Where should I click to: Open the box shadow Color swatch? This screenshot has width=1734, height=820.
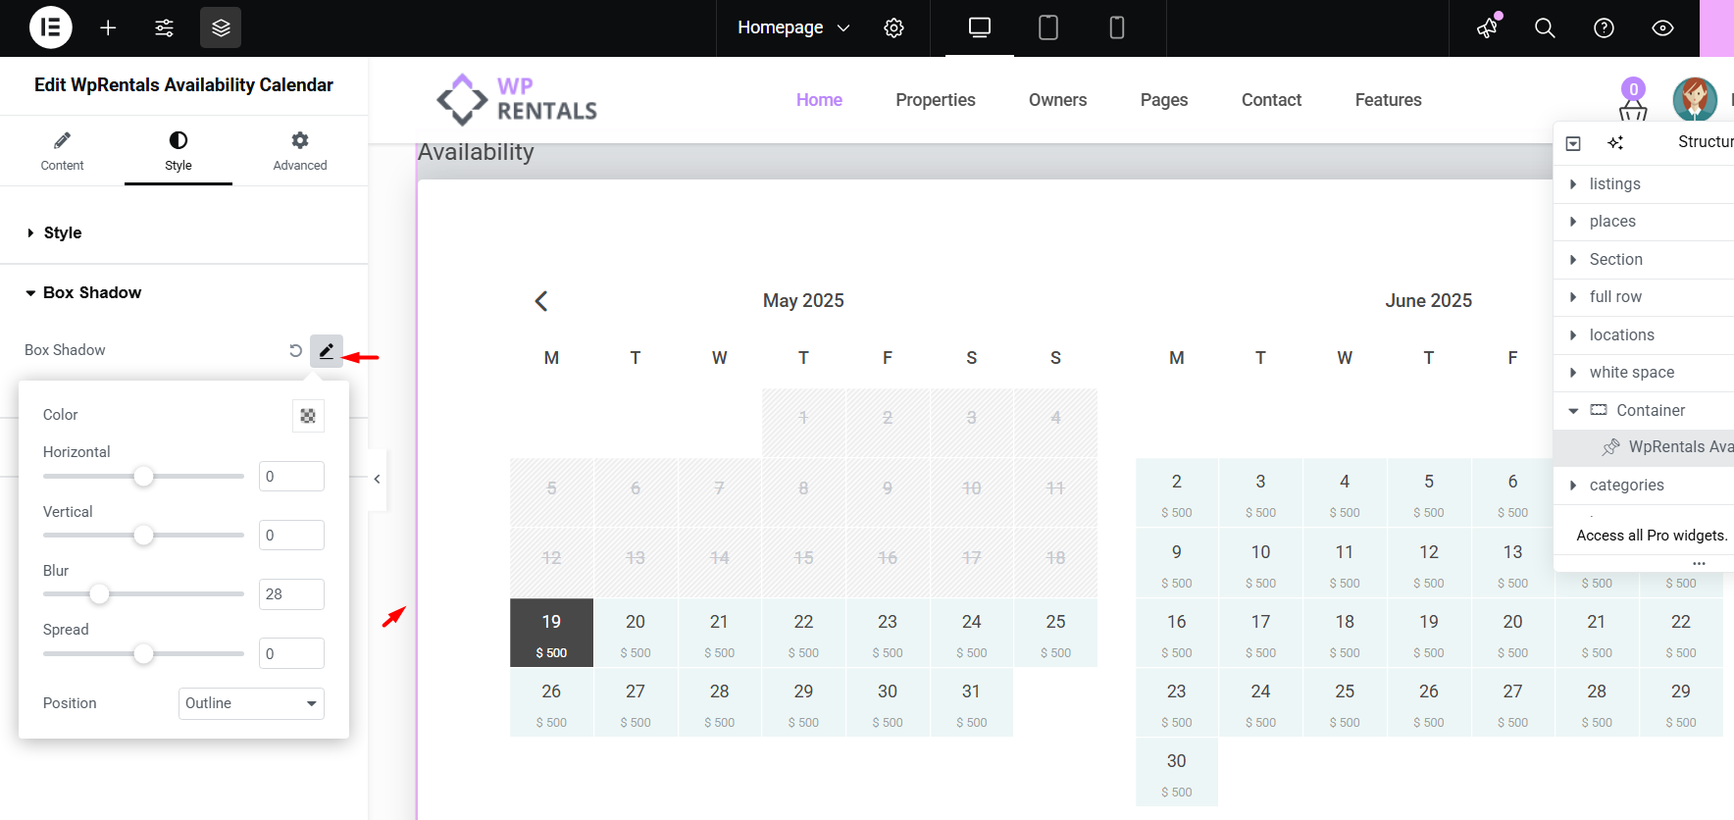point(308,416)
